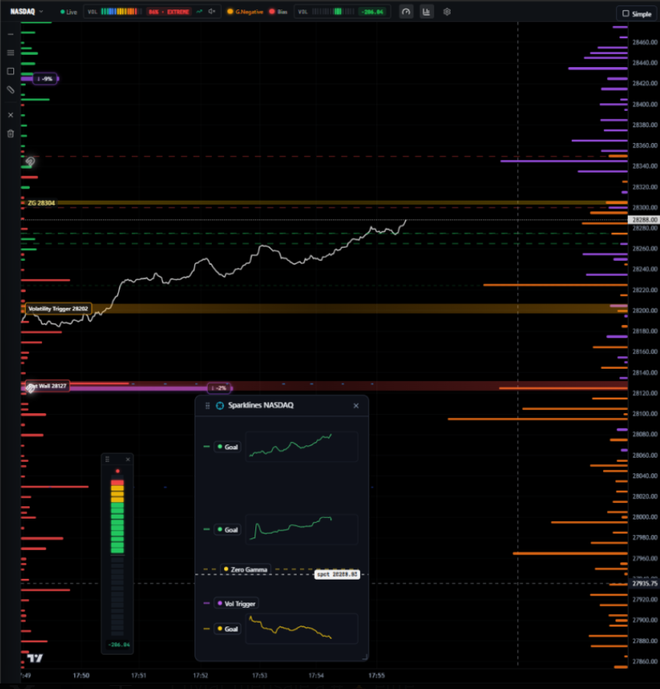Screen dimensions: 660x689
Task: Click the X clear tool in sidebar
Action: point(11,115)
